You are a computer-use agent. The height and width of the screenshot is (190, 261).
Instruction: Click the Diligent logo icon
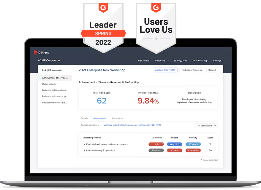(x=35, y=52)
